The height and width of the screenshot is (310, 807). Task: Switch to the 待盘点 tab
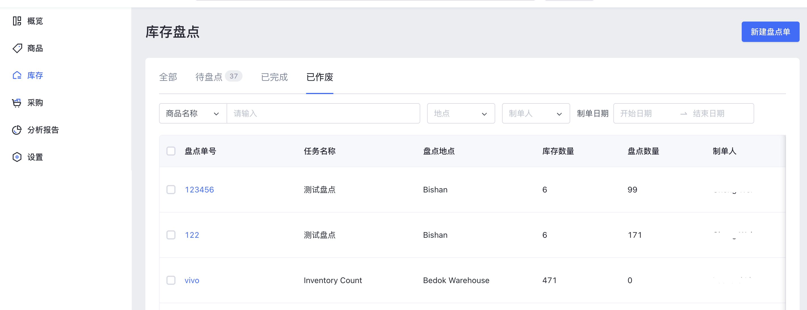pos(209,77)
